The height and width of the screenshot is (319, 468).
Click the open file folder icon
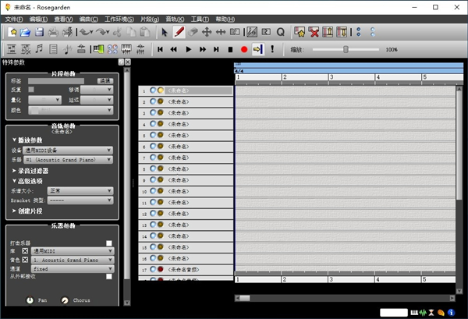tap(26, 32)
